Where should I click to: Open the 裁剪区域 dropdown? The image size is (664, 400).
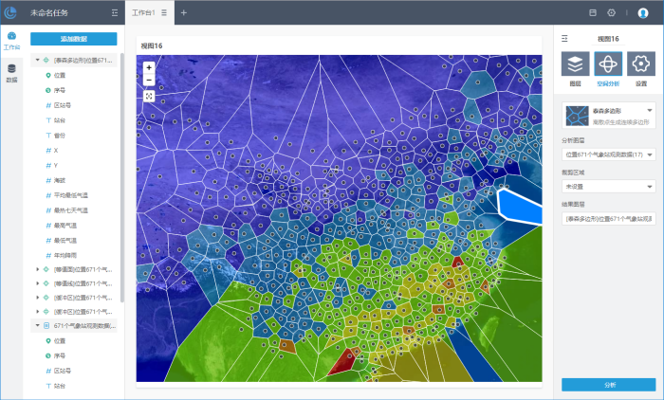coord(651,187)
